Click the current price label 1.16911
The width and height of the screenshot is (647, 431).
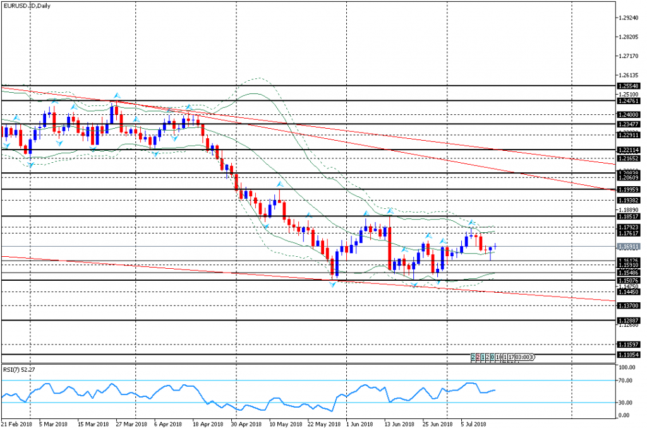click(629, 247)
